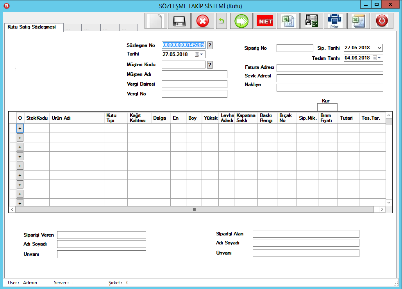Click the Müşteri Adı input field
This screenshot has height=289, width=402.
pos(194,74)
